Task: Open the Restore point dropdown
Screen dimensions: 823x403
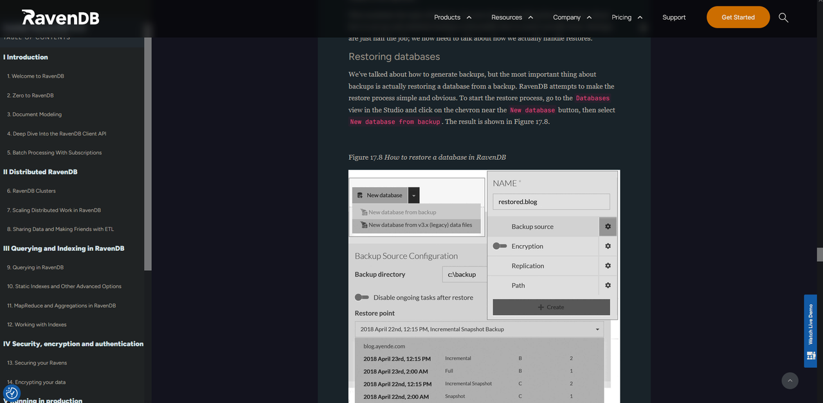Action: point(480,329)
